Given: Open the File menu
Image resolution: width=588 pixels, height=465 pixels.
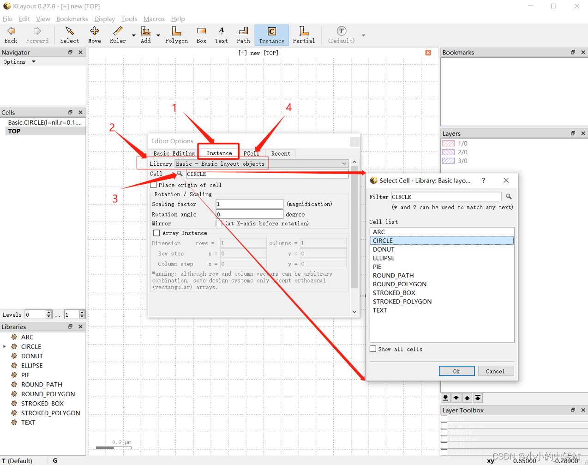Looking at the screenshot, I should (x=7, y=19).
